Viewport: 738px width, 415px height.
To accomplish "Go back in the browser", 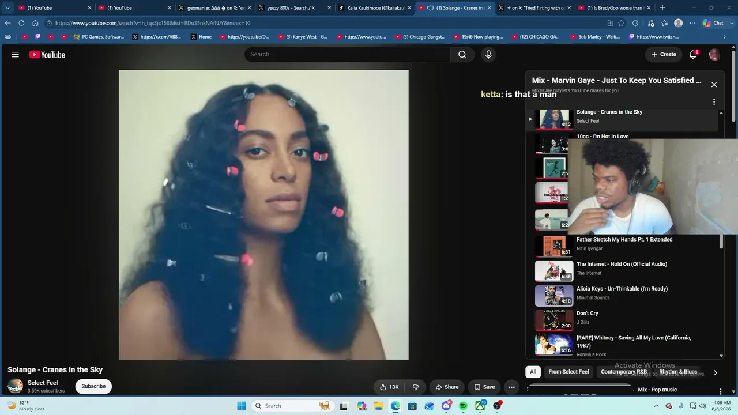I will (x=7, y=23).
